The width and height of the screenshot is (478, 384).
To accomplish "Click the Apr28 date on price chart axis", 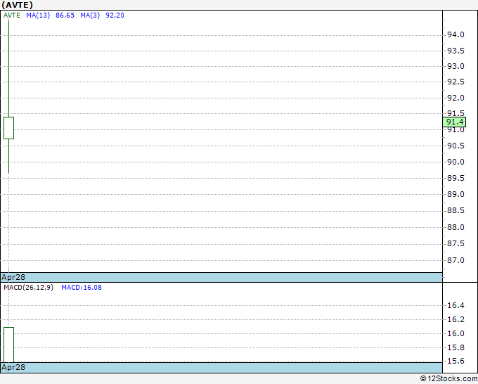I will tap(13, 277).
